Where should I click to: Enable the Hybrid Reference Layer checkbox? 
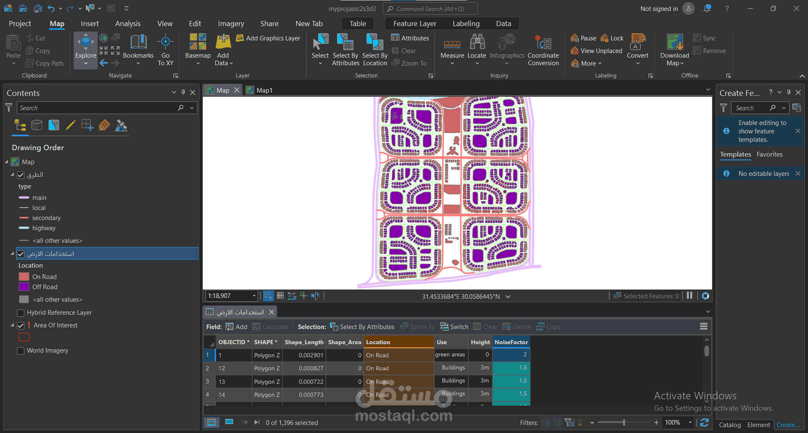(x=21, y=313)
